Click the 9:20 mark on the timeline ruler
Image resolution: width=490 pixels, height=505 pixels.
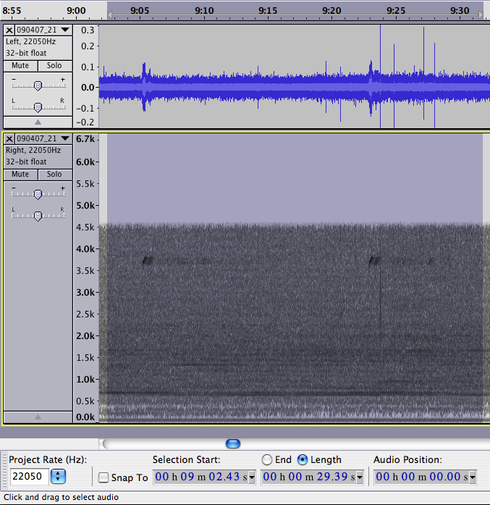331,11
